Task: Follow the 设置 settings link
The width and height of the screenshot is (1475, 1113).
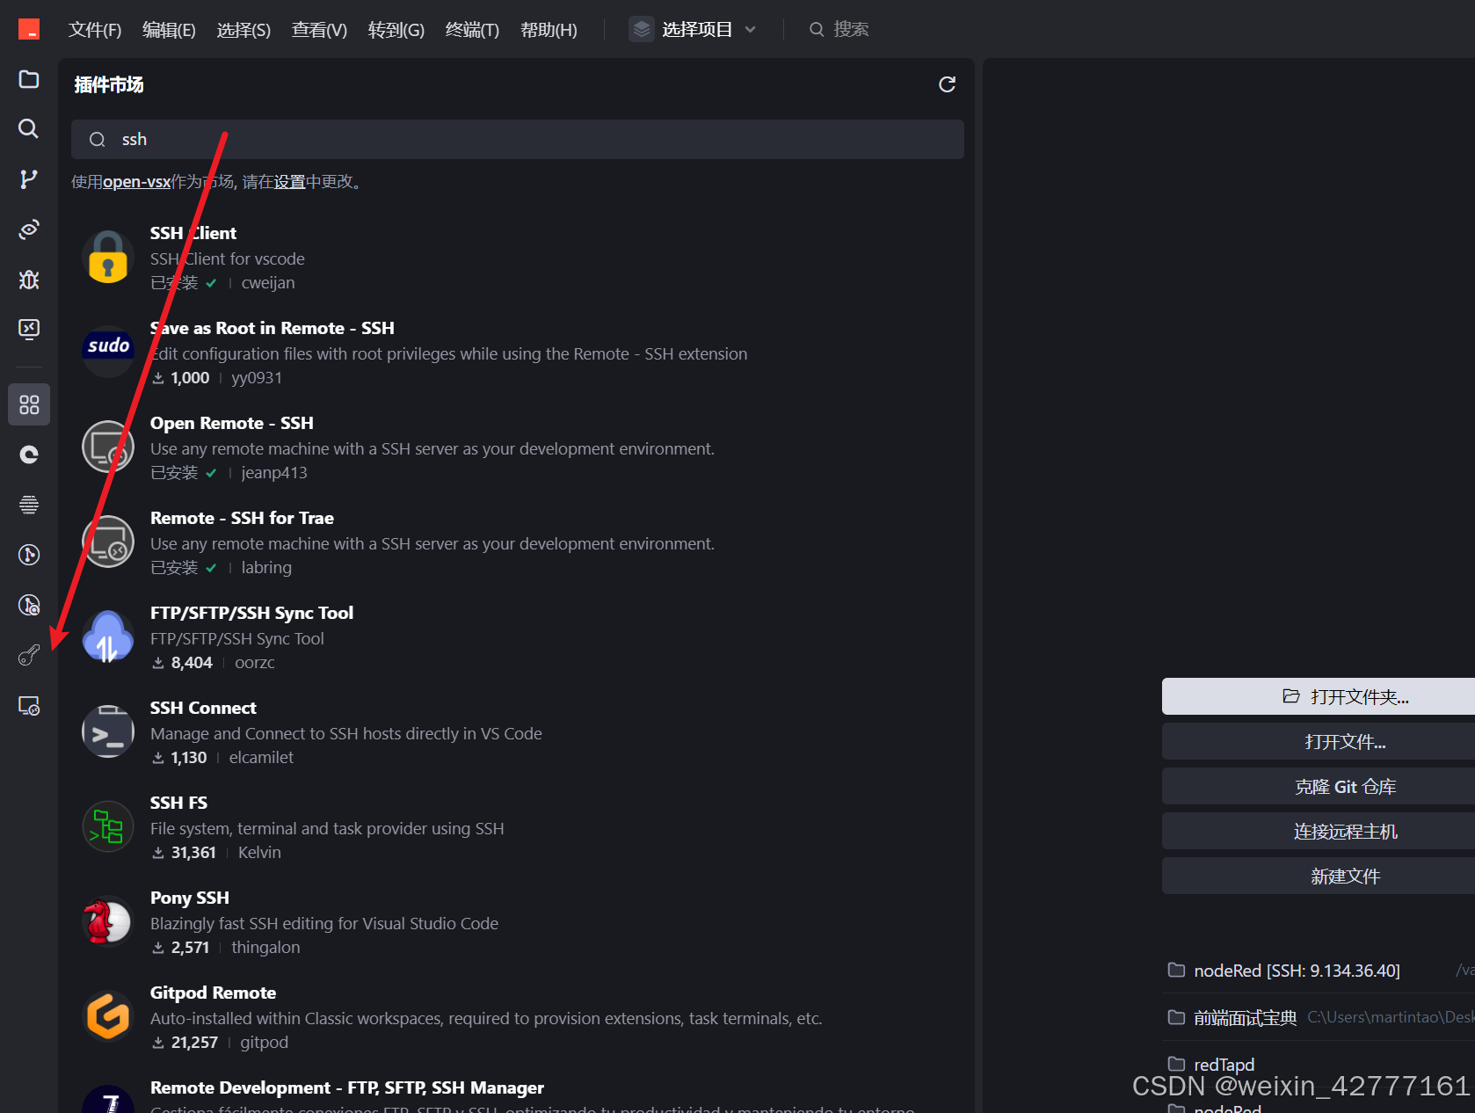Action: point(289,182)
